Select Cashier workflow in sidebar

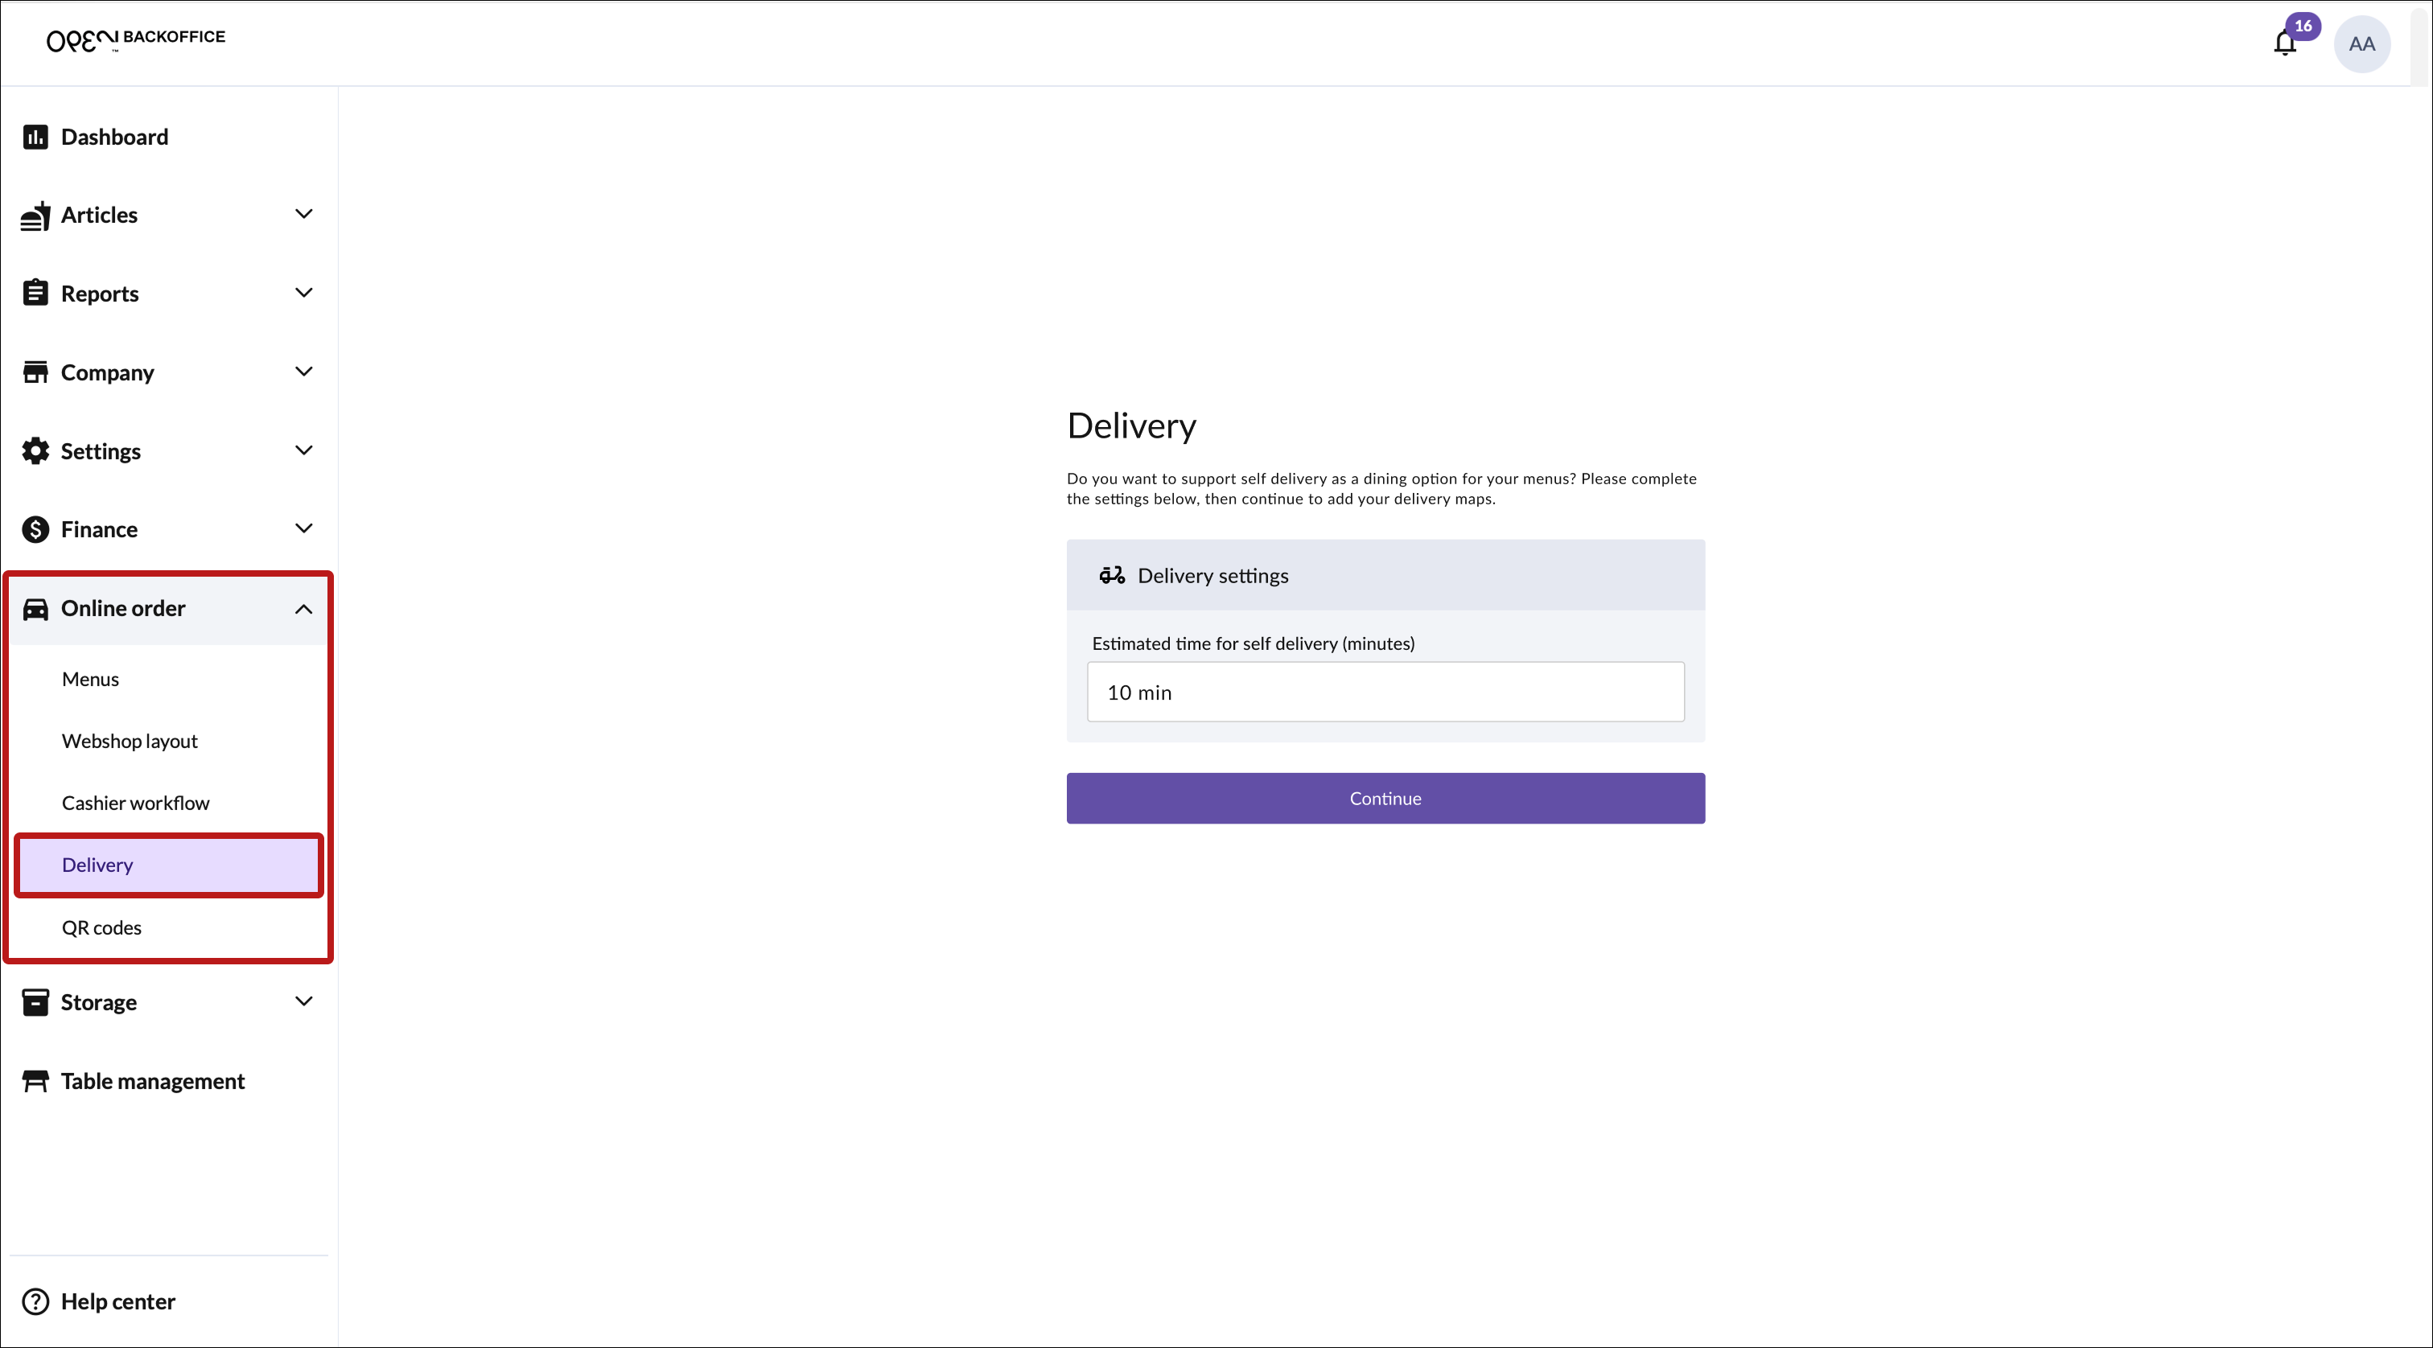[135, 803]
